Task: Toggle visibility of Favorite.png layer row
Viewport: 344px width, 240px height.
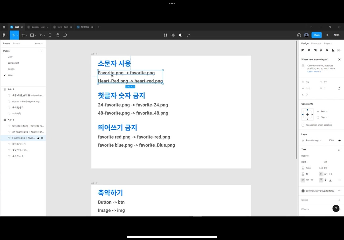Action: pos(42,138)
